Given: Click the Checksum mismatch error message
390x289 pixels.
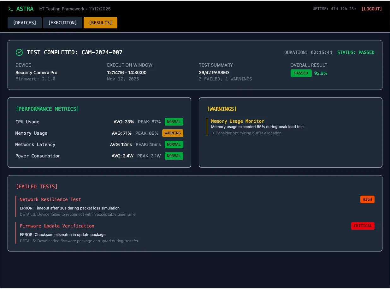Looking at the screenshot, I should pyautogui.click(x=63, y=235).
